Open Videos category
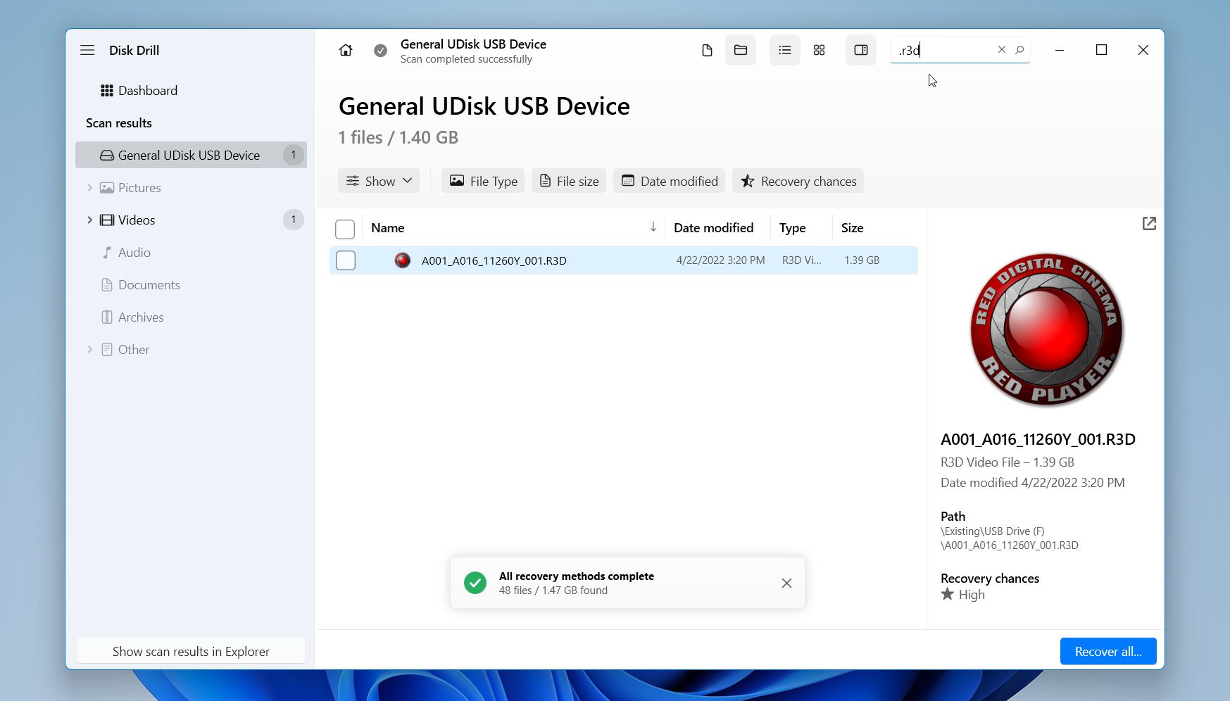This screenshot has width=1230, height=701. point(137,220)
